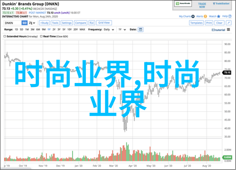
Task: Enable the Extended Hours checkbox
Action: pos(5,36)
